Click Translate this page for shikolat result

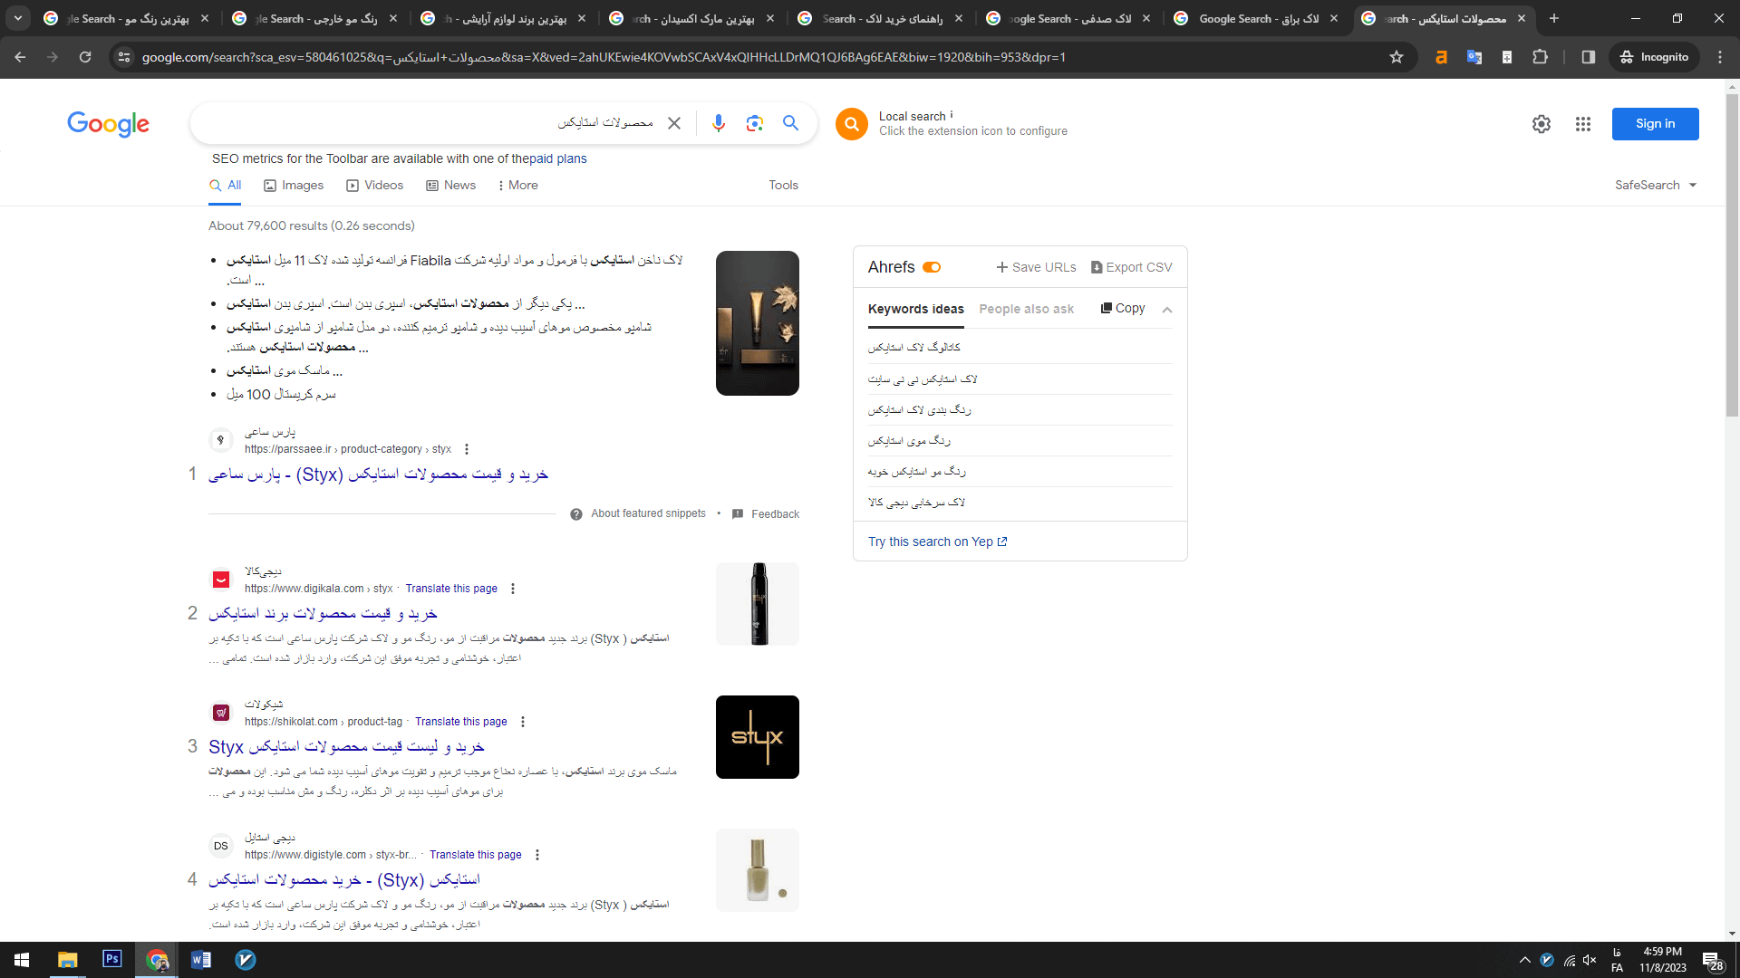[x=461, y=722]
